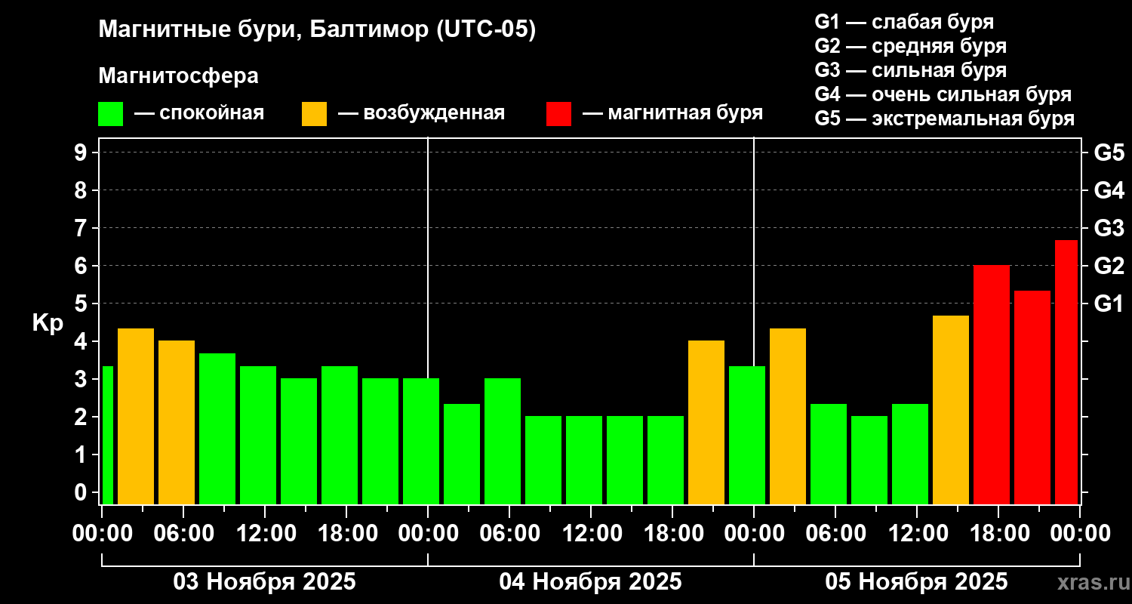This screenshot has height=604, width=1132.
Task: Click the chart title 'Магнитные бури, Балтимор (UTC-05)'
Action: click(x=317, y=30)
